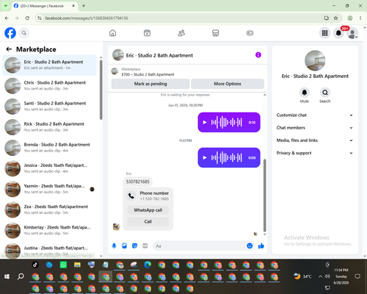
Task: Open TikTok from the taskbar
Action: [35, 265]
